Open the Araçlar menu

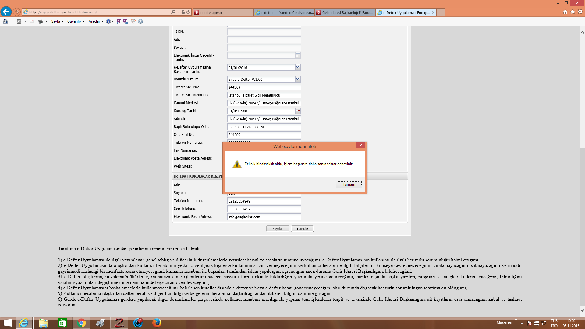point(96,21)
